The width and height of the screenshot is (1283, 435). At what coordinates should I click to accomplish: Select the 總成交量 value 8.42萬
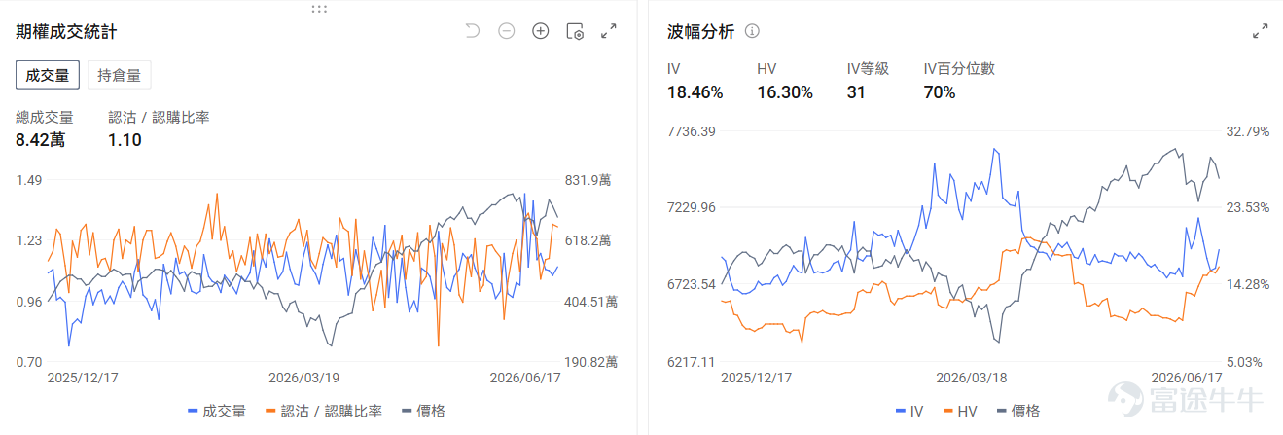click(40, 140)
